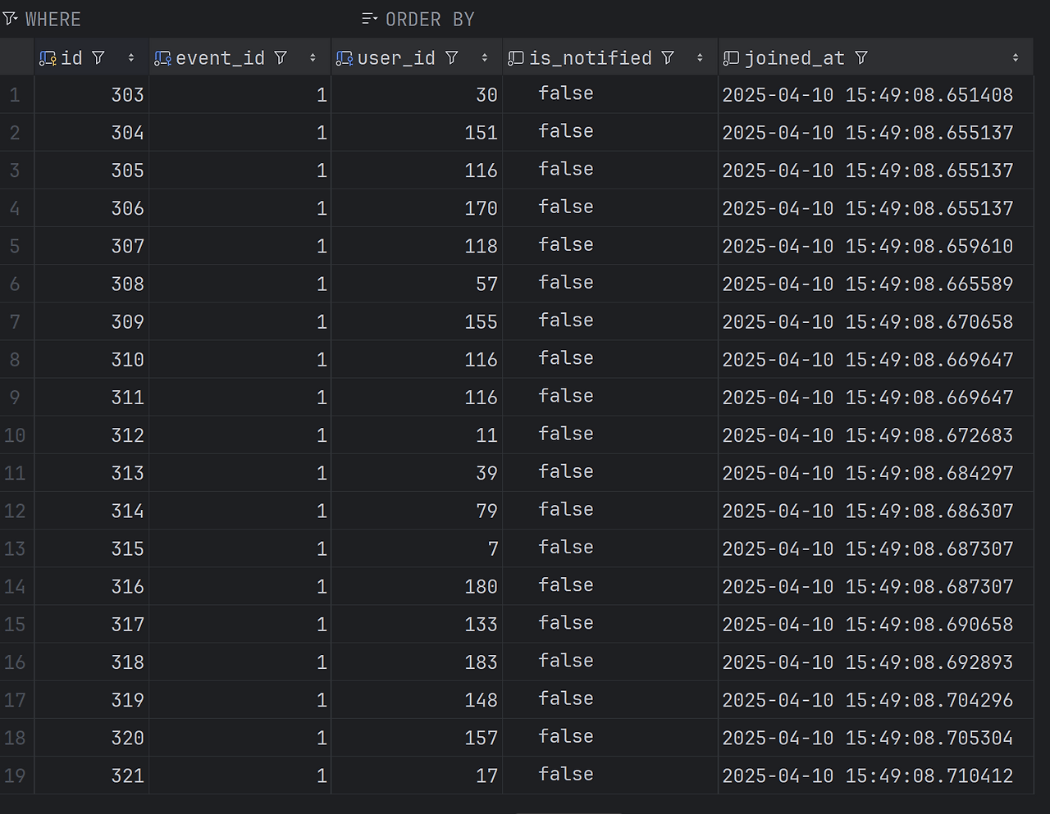Select the is_notified column header
Screen dimensions: 1050x814
610,57
